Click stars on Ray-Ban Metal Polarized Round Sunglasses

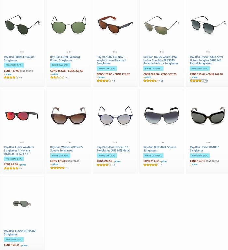[x=57, y=77]
